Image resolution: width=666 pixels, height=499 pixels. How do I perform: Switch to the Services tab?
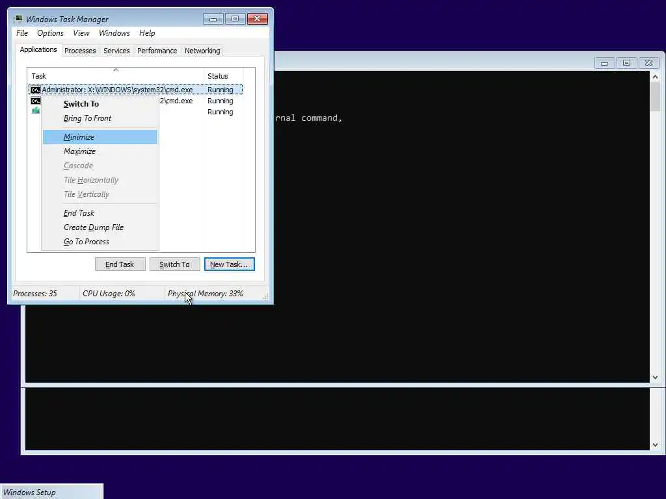click(x=116, y=51)
